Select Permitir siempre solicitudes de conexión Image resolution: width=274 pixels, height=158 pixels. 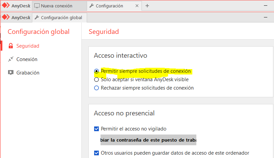pos(96,71)
